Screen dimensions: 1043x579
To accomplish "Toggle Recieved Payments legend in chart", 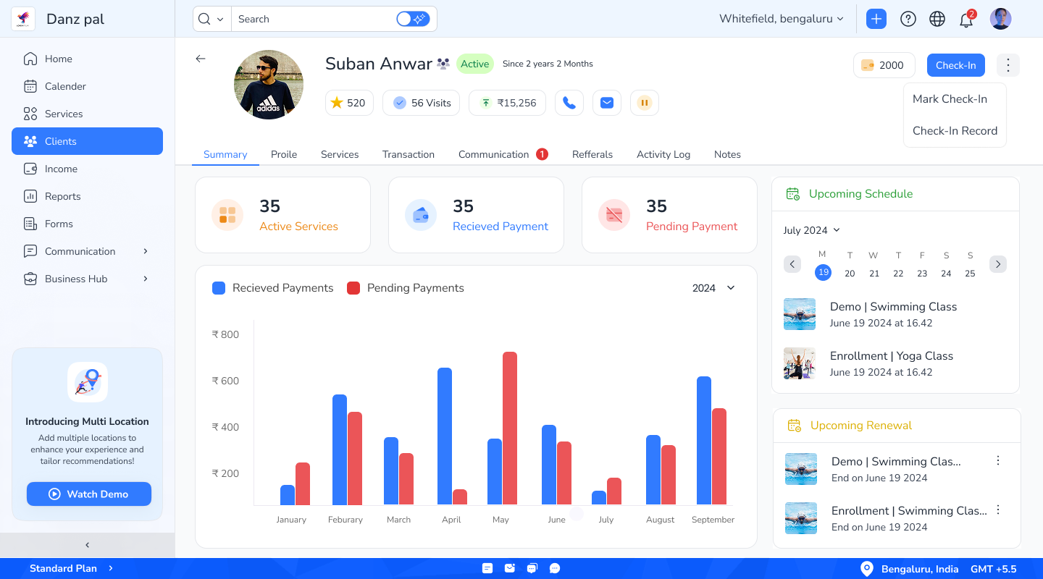I will (x=272, y=287).
